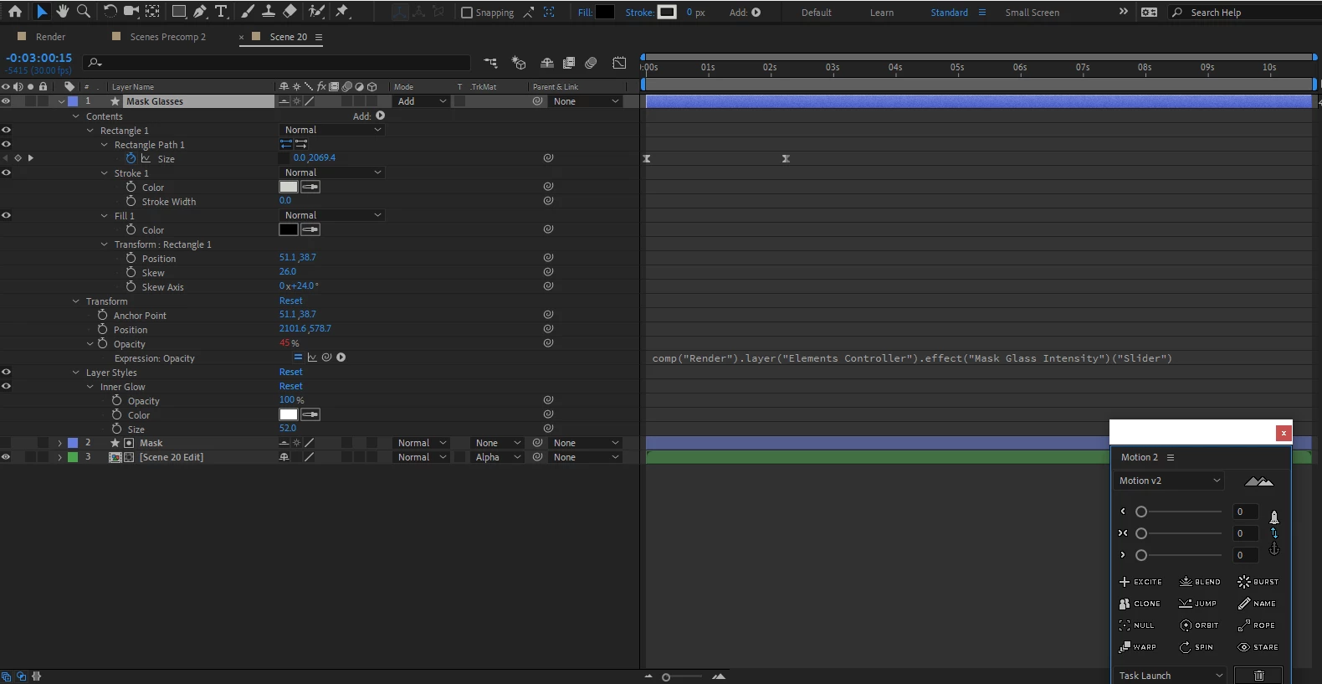Hide the Scene 20 Edit layer

[6, 457]
